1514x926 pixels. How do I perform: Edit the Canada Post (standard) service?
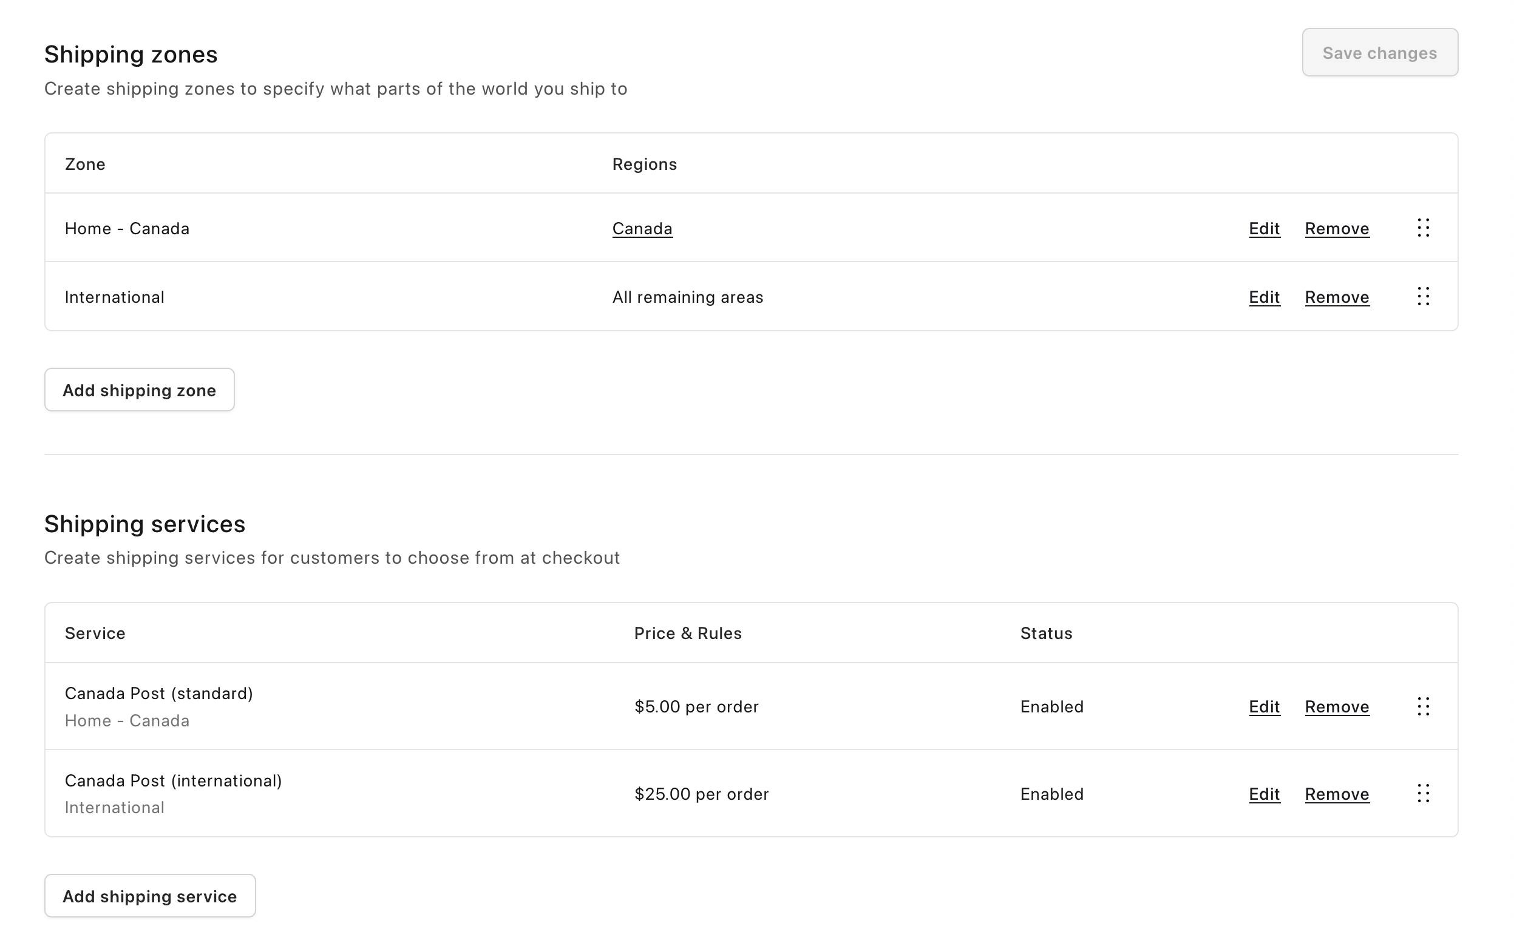point(1264,707)
